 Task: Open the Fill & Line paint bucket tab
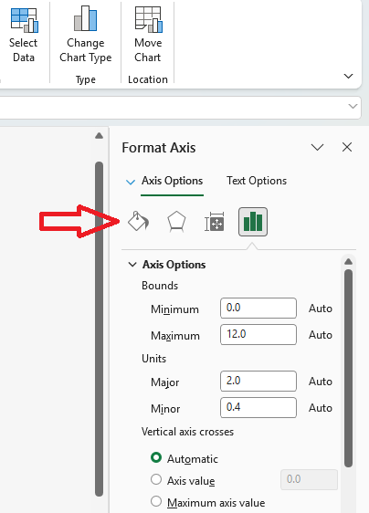(138, 222)
